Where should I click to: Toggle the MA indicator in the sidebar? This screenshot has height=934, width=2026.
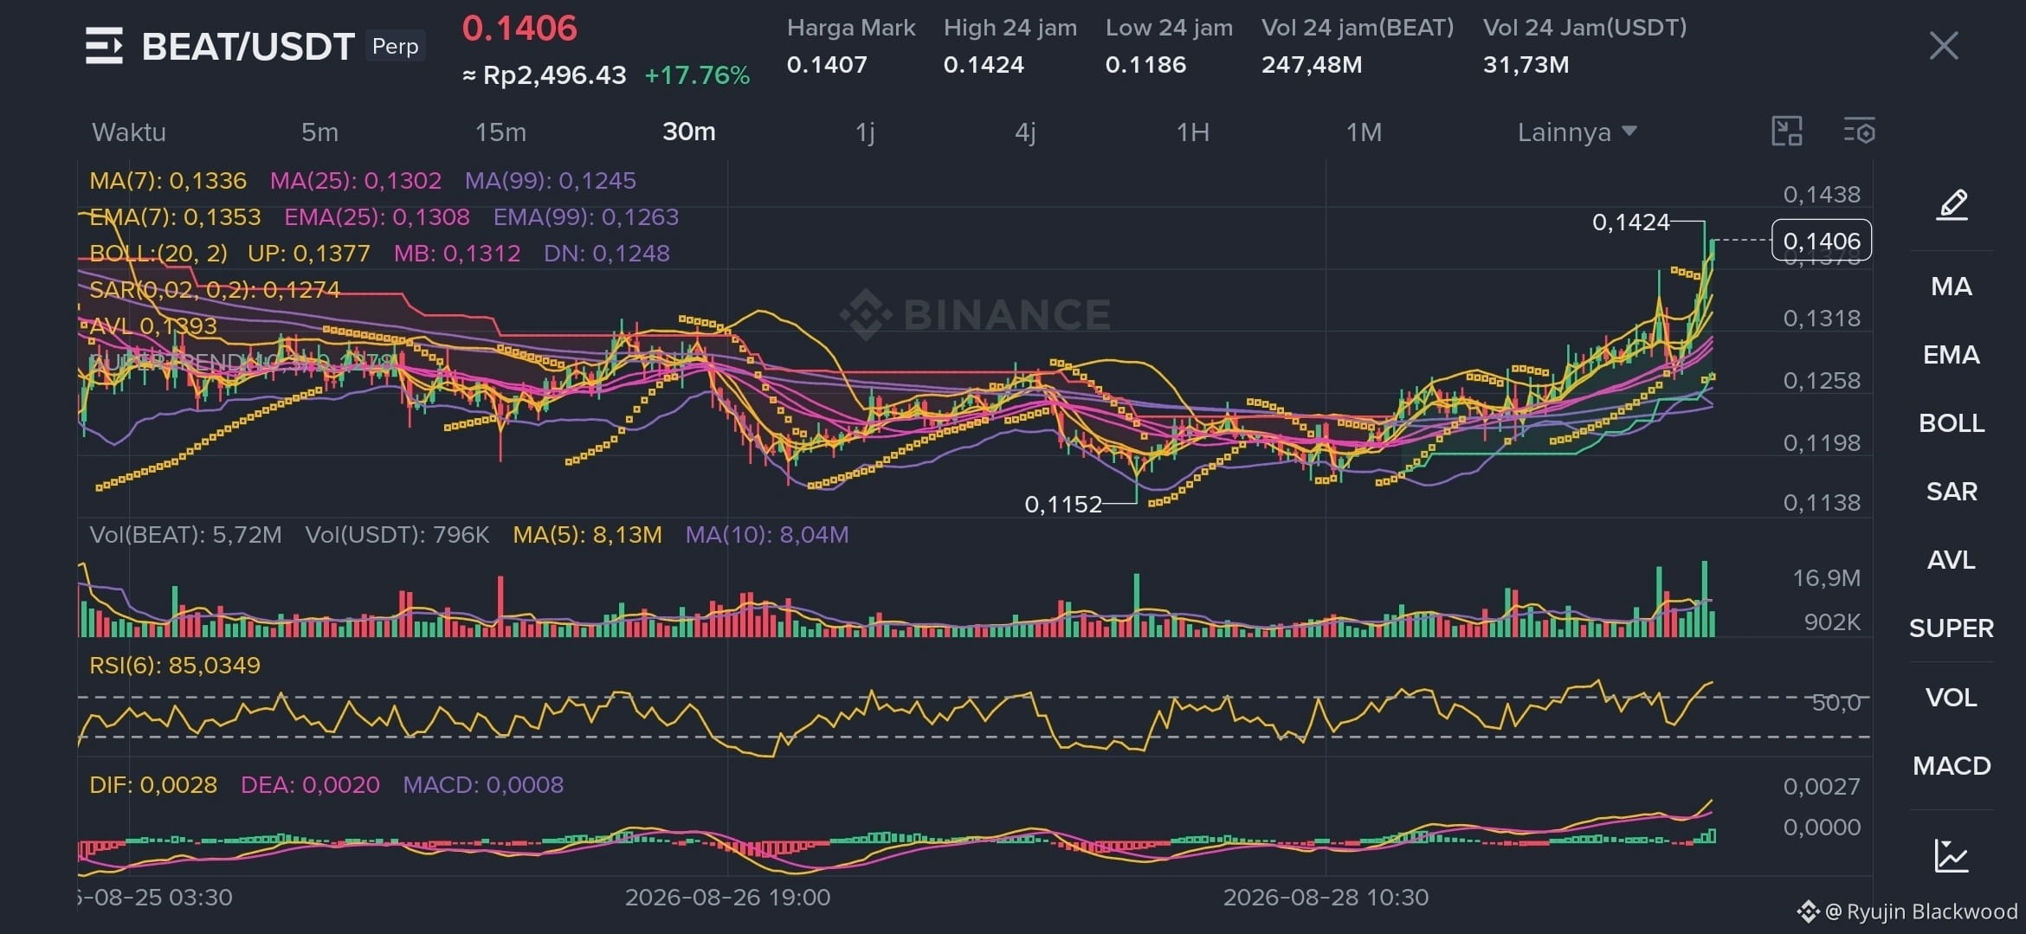[x=1952, y=287]
